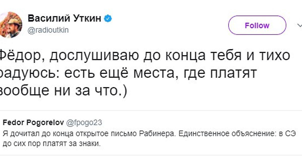Click quoted line "до сих пор платят за знаки."
302x158 pixels.
52,144
